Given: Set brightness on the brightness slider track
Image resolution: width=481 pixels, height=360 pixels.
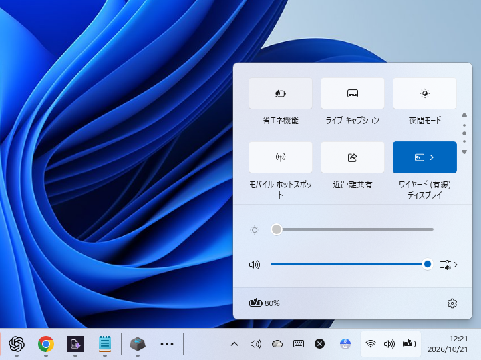Looking at the screenshot, I should 352,229.
